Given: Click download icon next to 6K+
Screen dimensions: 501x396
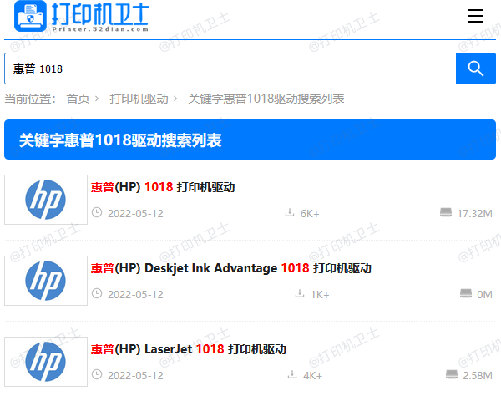Looking at the screenshot, I should tap(290, 212).
